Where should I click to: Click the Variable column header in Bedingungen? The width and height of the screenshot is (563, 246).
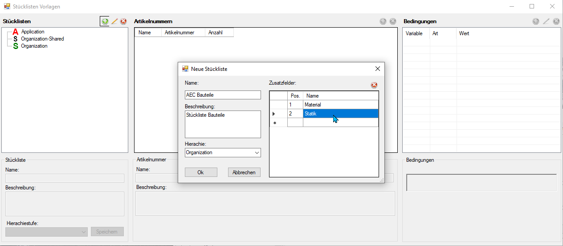pos(416,33)
